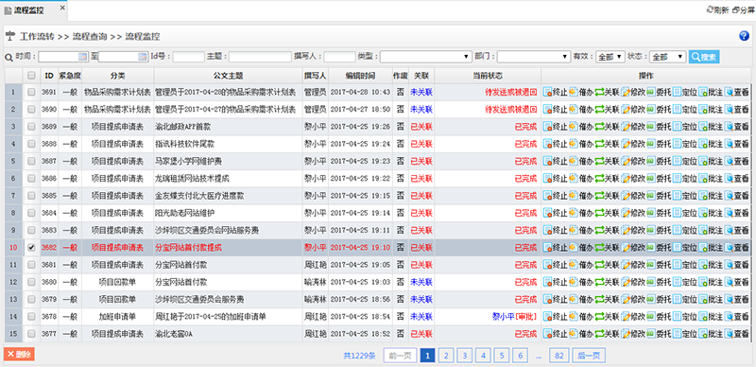The height and width of the screenshot is (367, 756).
Task: Click 定位 for row 3678 加班申请单
Action: 684,317
